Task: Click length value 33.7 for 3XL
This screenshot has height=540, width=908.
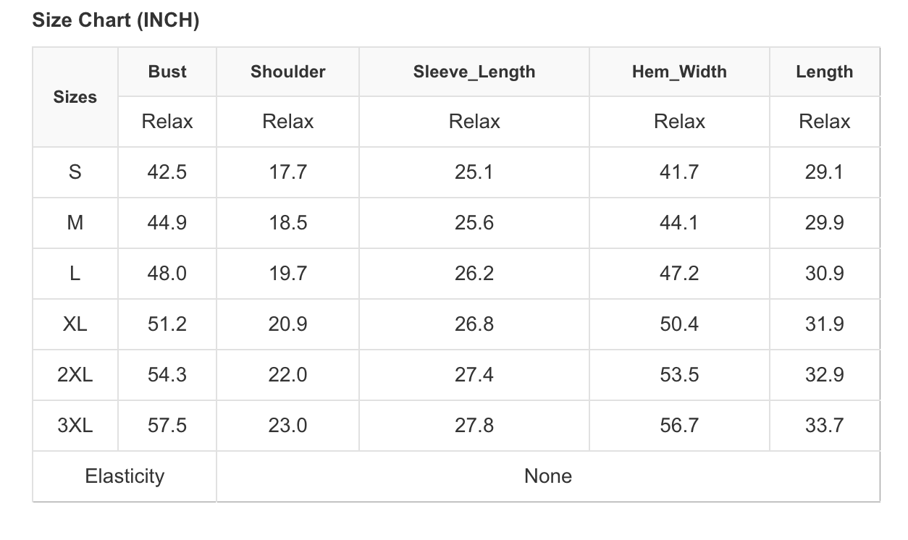Action: [x=824, y=426]
